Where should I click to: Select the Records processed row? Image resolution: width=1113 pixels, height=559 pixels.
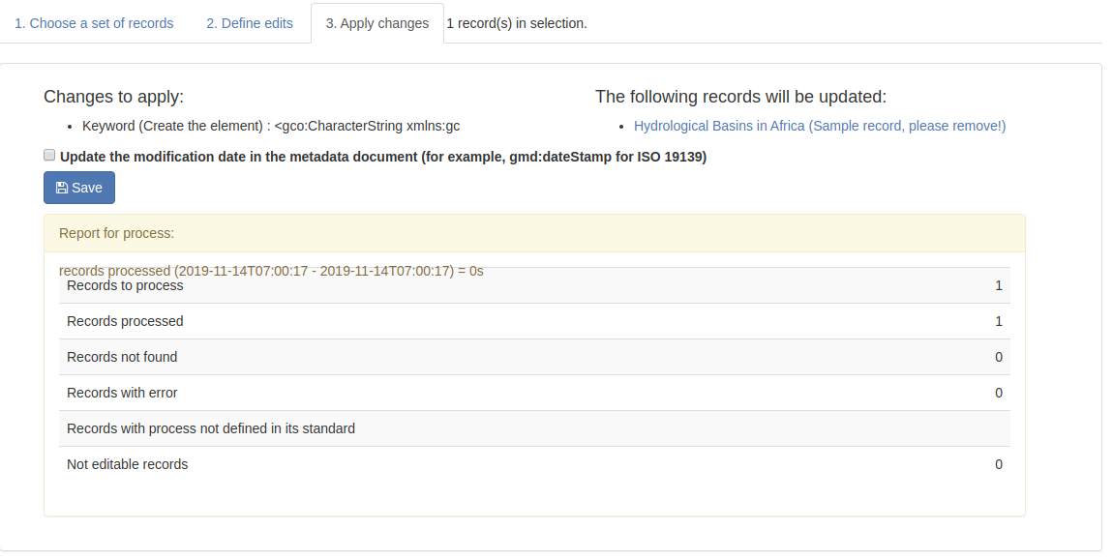click(534, 321)
